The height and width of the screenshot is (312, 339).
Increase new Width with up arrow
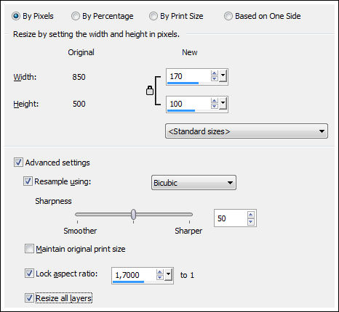215,73
